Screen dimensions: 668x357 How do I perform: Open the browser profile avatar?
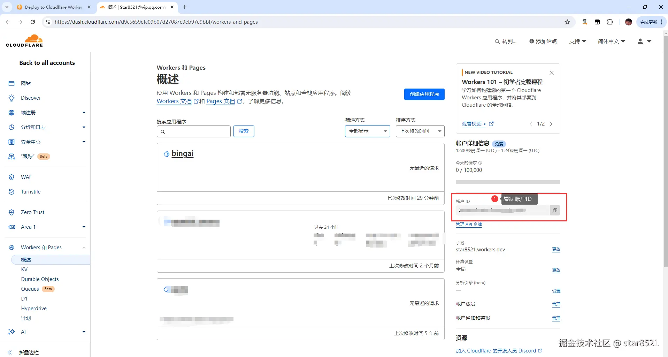pyautogui.click(x=629, y=22)
